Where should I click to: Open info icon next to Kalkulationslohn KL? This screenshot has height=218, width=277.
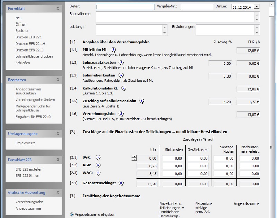click(x=124, y=89)
